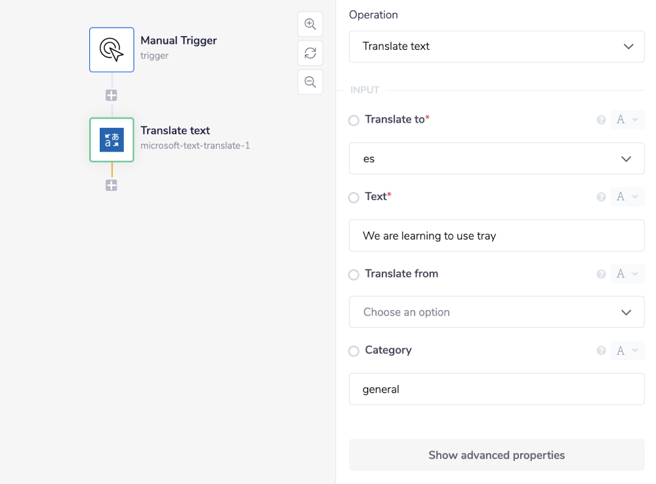Add a step after Manual Trigger
This screenshot has height=484, width=656.
(x=112, y=96)
